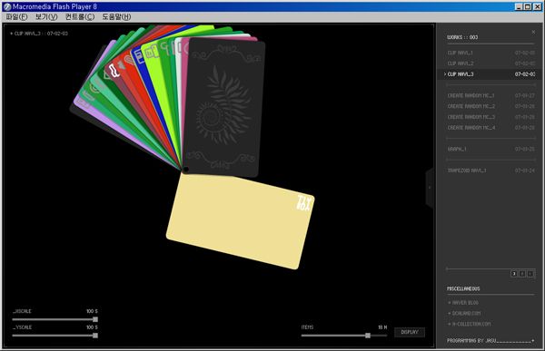545x351 pixels.
Task: Select the dark ornate front card
Action: 223,108
